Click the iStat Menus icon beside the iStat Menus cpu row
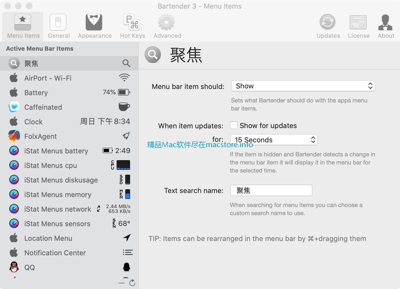The height and width of the screenshot is (289, 400). click(x=14, y=165)
